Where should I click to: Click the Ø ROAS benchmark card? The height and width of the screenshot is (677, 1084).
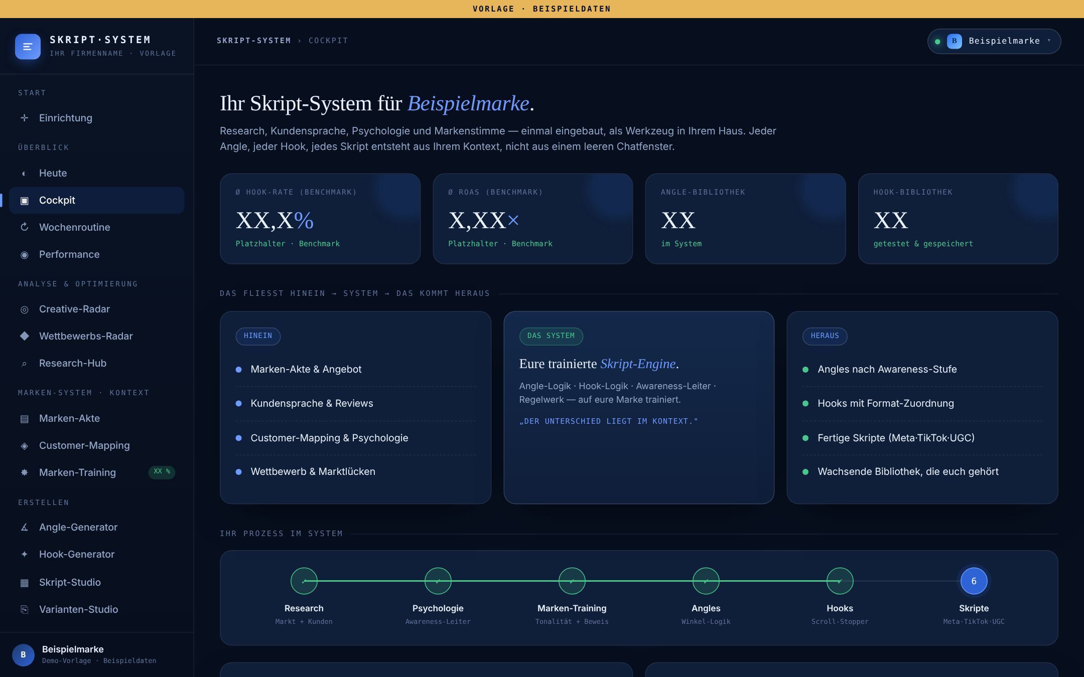(x=532, y=219)
